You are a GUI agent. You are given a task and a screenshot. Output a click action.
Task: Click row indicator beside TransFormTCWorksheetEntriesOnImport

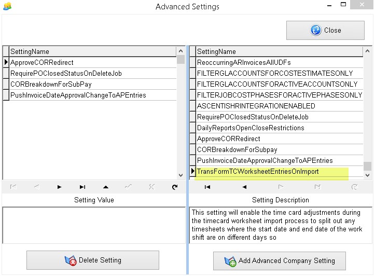pos(193,172)
